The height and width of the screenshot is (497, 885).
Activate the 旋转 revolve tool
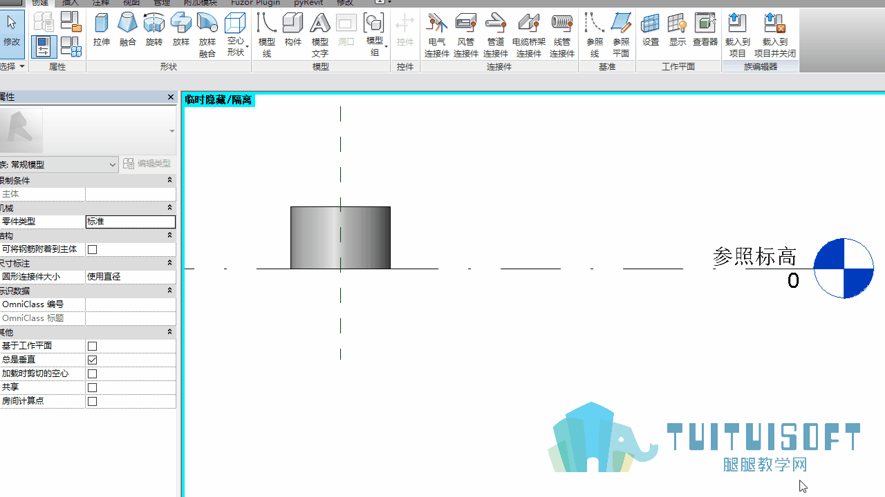tap(154, 30)
